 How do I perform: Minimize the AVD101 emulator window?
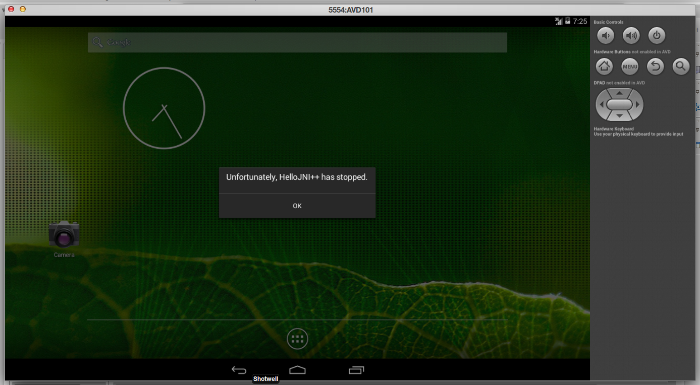pyautogui.click(x=22, y=9)
